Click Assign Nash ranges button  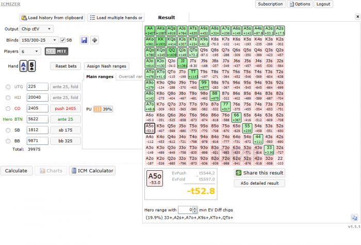pos(107,66)
